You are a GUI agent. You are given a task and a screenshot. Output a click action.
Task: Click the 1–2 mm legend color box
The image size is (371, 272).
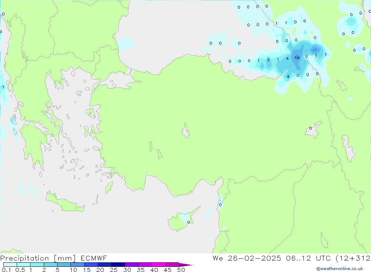click(x=37, y=265)
